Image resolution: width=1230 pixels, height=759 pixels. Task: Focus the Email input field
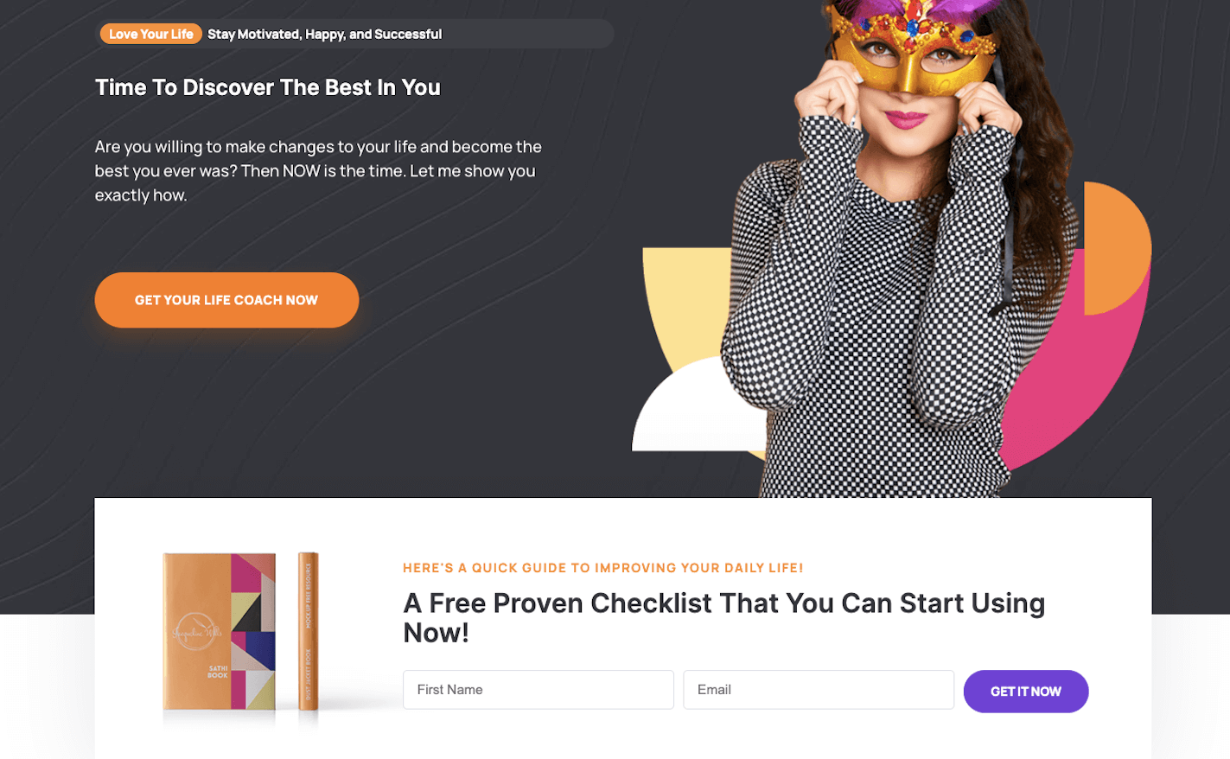pos(819,690)
